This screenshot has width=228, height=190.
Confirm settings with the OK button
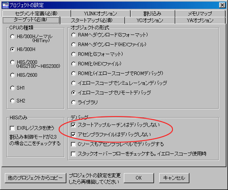(x=139, y=178)
